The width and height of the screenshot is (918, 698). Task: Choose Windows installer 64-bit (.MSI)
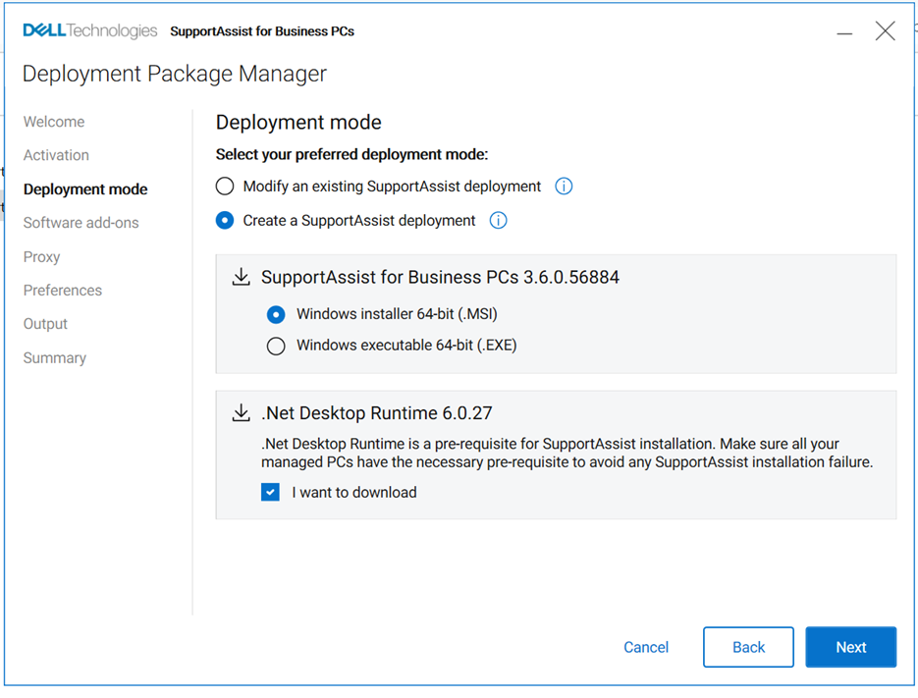tap(276, 314)
